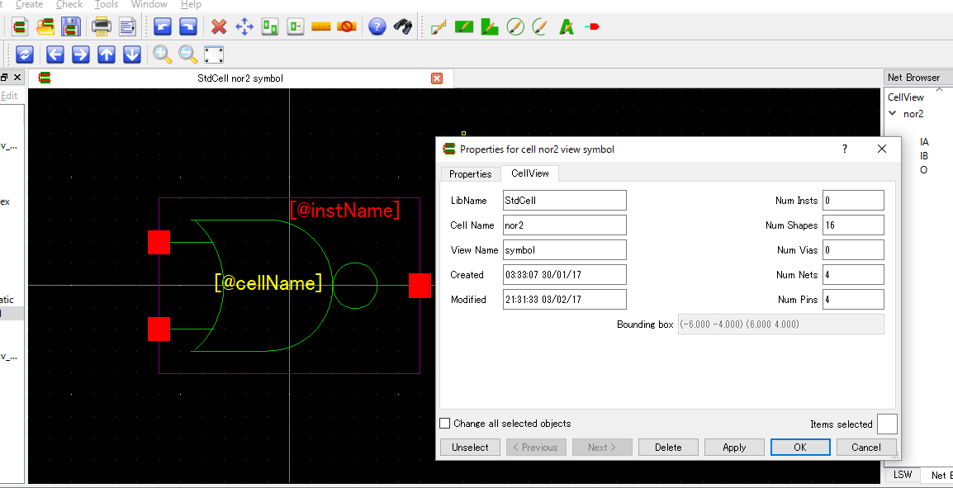Select the O net in Net Browser
The image size is (953, 488).
(923, 169)
